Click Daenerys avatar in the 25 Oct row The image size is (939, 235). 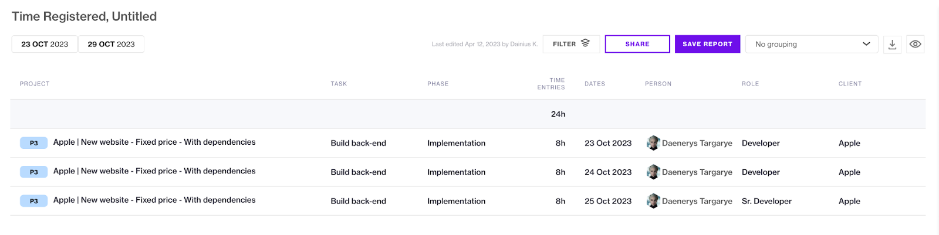pos(653,201)
